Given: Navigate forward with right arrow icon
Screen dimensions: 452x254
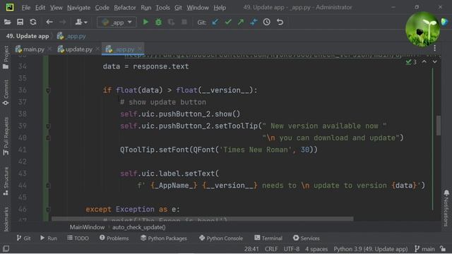Looking at the screenshot, I should click(x=62, y=22).
